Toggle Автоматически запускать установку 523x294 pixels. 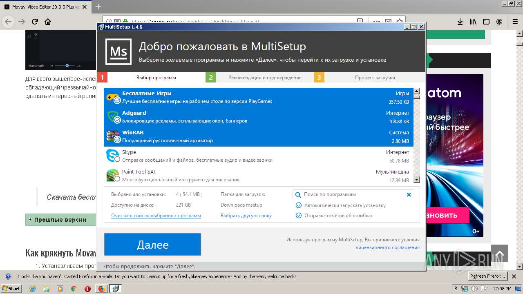click(x=299, y=205)
